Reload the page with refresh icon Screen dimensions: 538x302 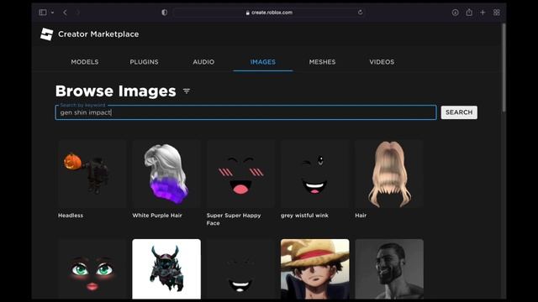click(360, 13)
